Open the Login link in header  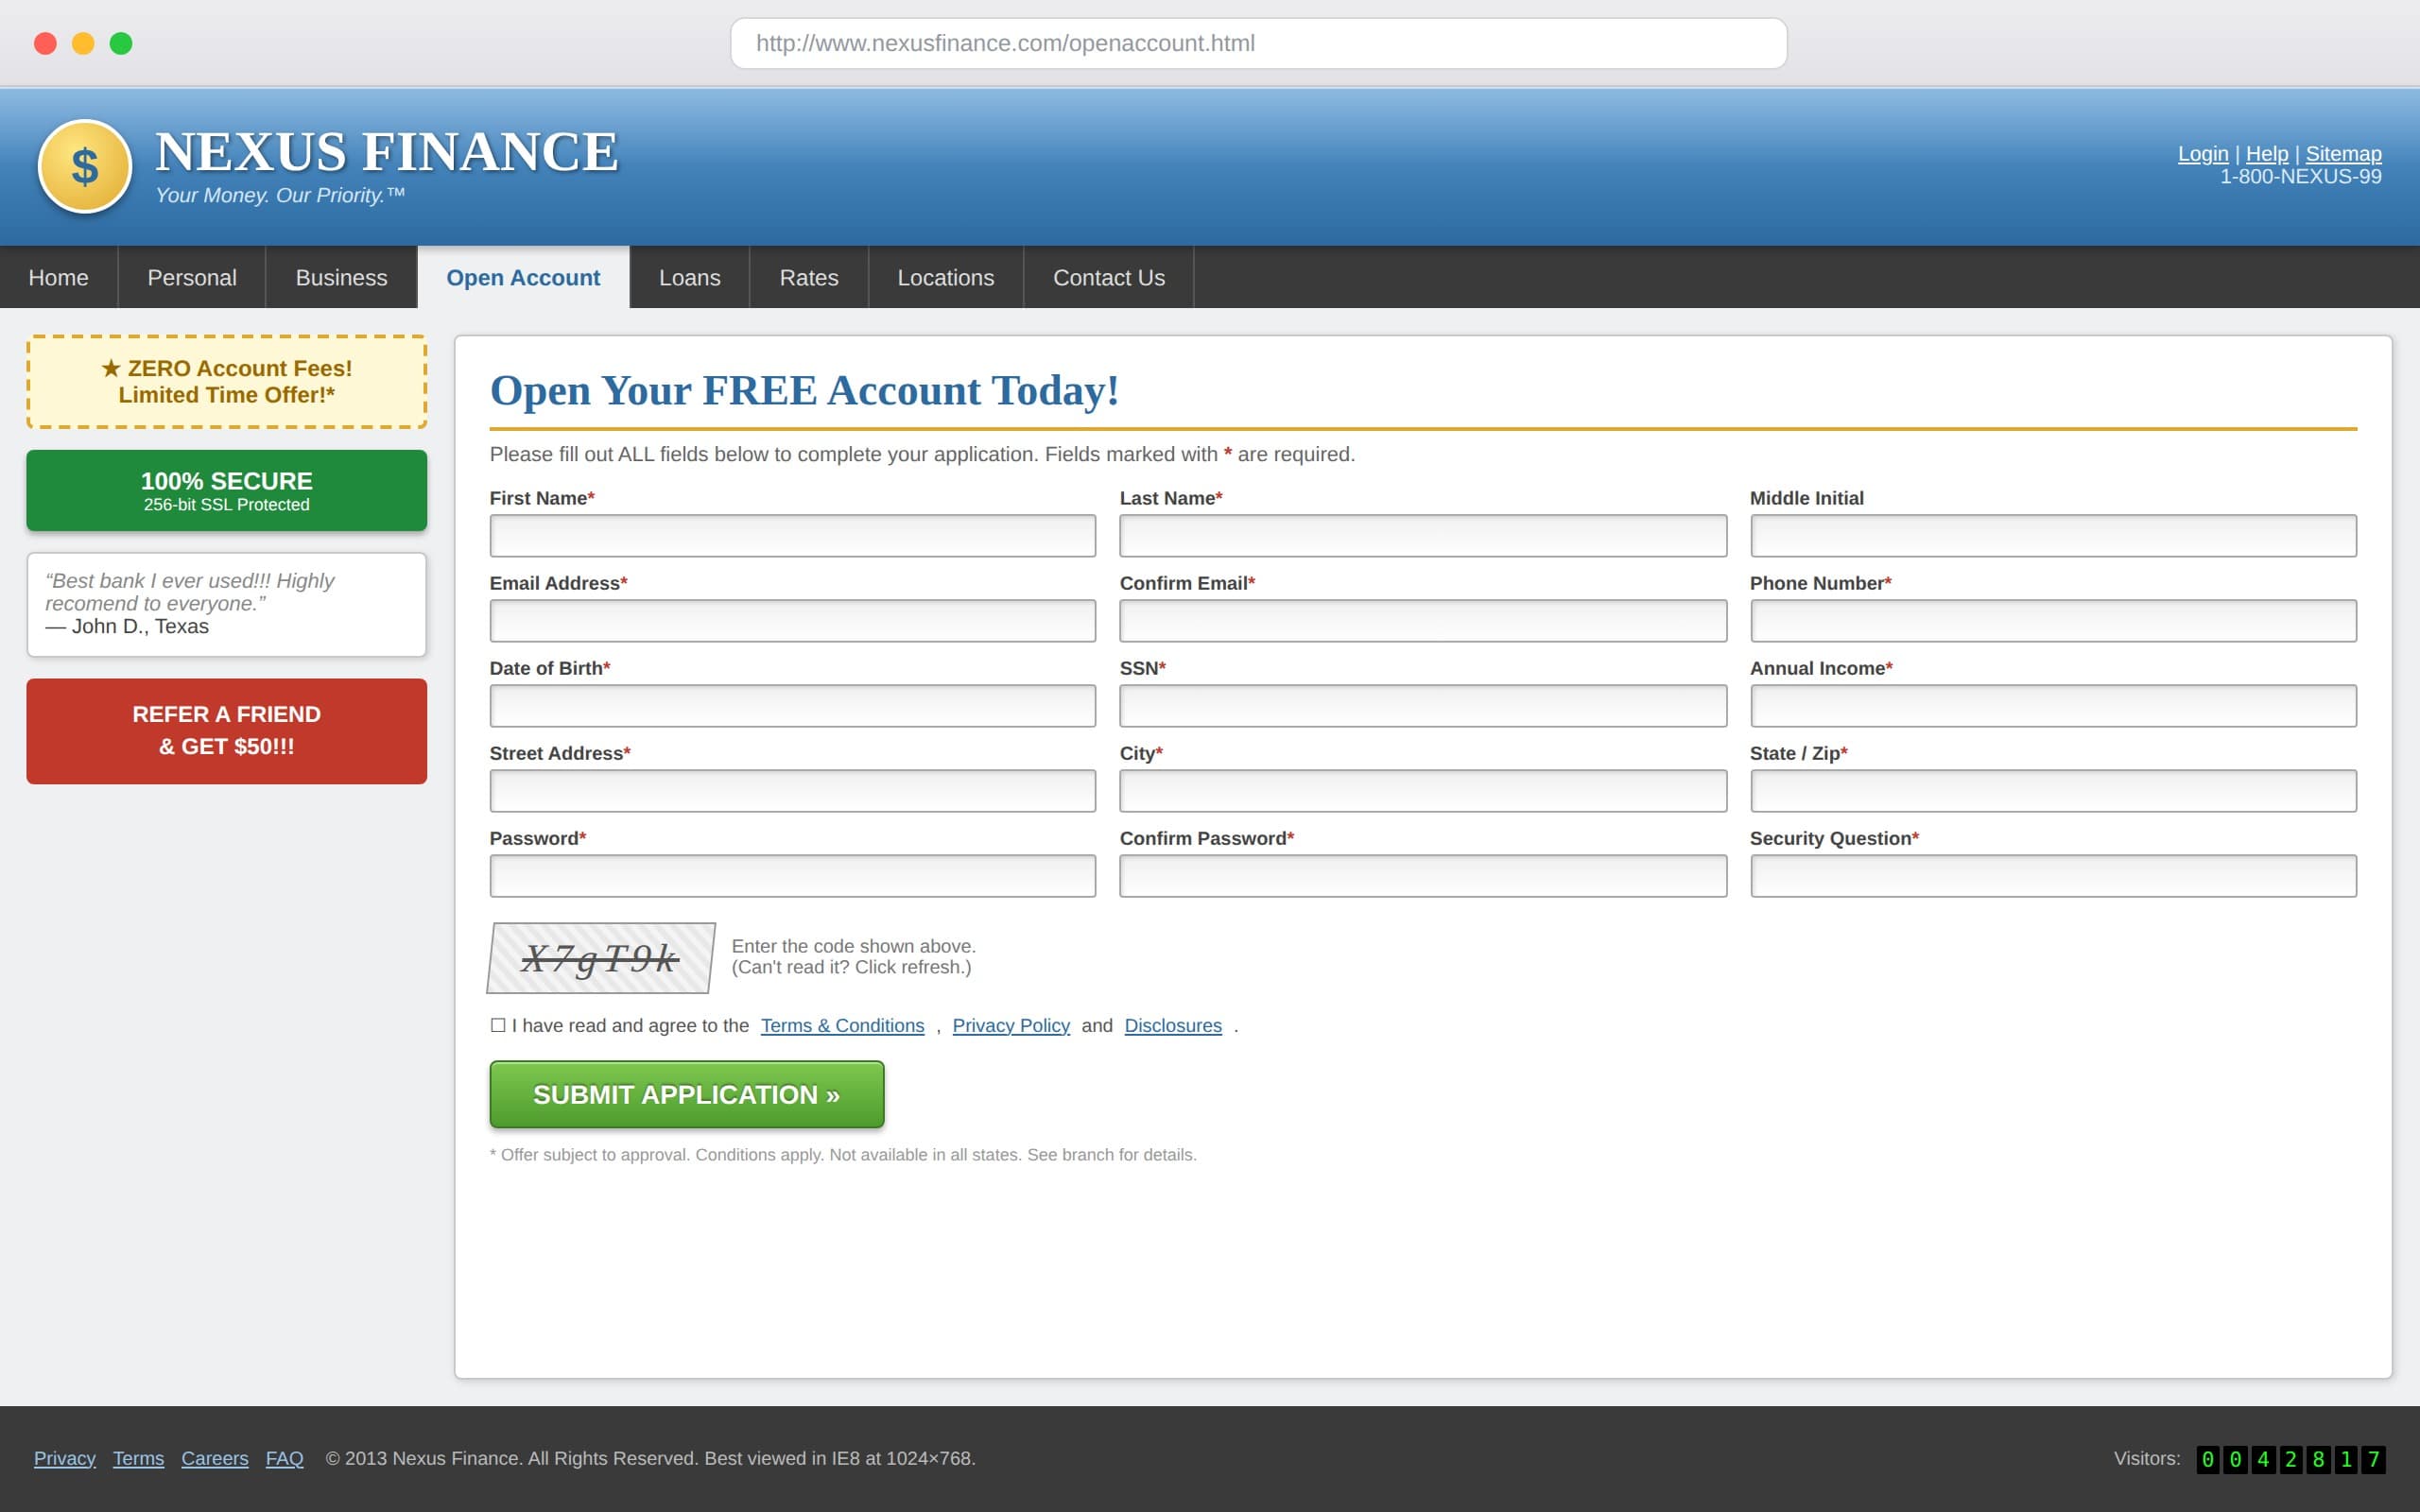point(2203,153)
